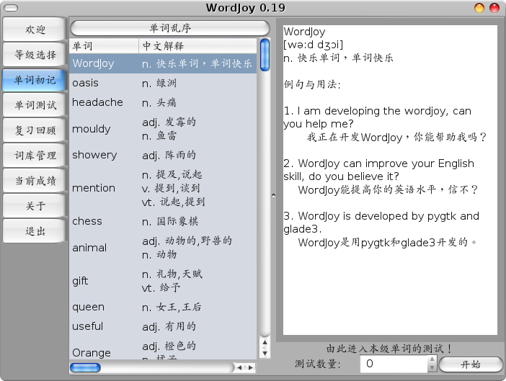Image resolution: width=506 pixels, height=381 pixels.
Task: Open the 词库管理 section
Action: [x=35, y=155]
